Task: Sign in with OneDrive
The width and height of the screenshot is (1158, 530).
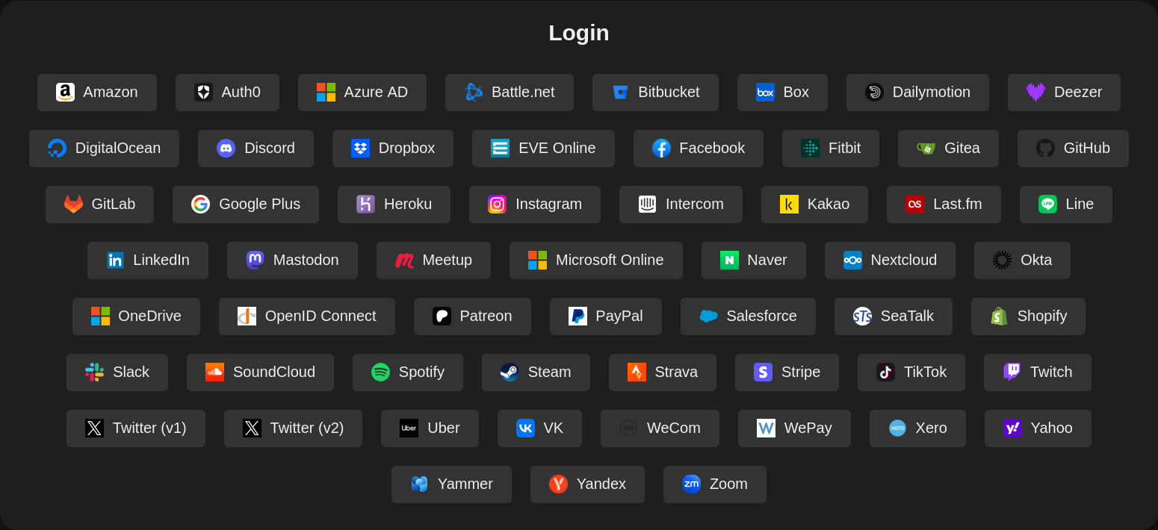Action: [x=136, y=317]
